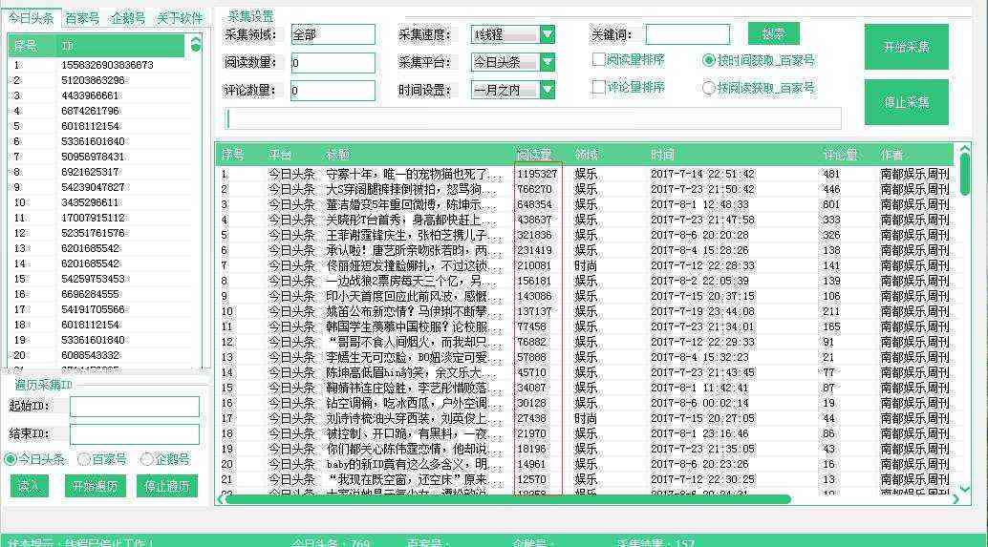This screenshot has width=988, height=547.
Task: Sort by 时间 column header
Action: click(x=662, y=155)
